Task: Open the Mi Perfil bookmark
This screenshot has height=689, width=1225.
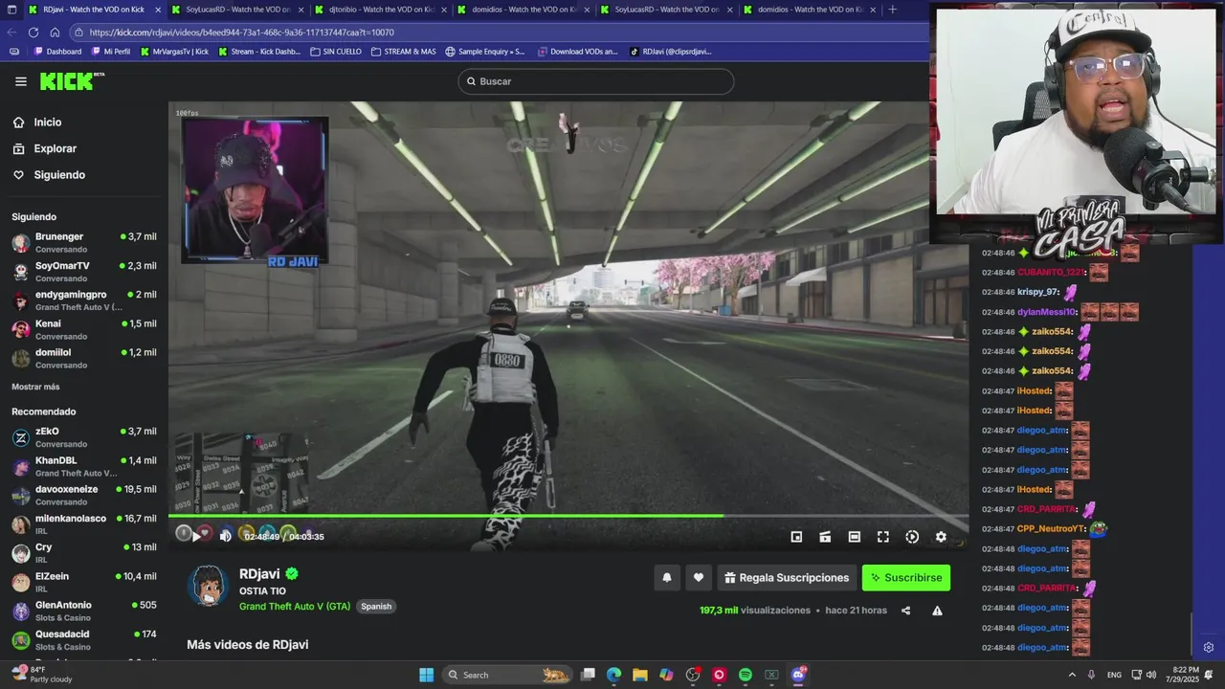Action: click(x=110, y=52)
